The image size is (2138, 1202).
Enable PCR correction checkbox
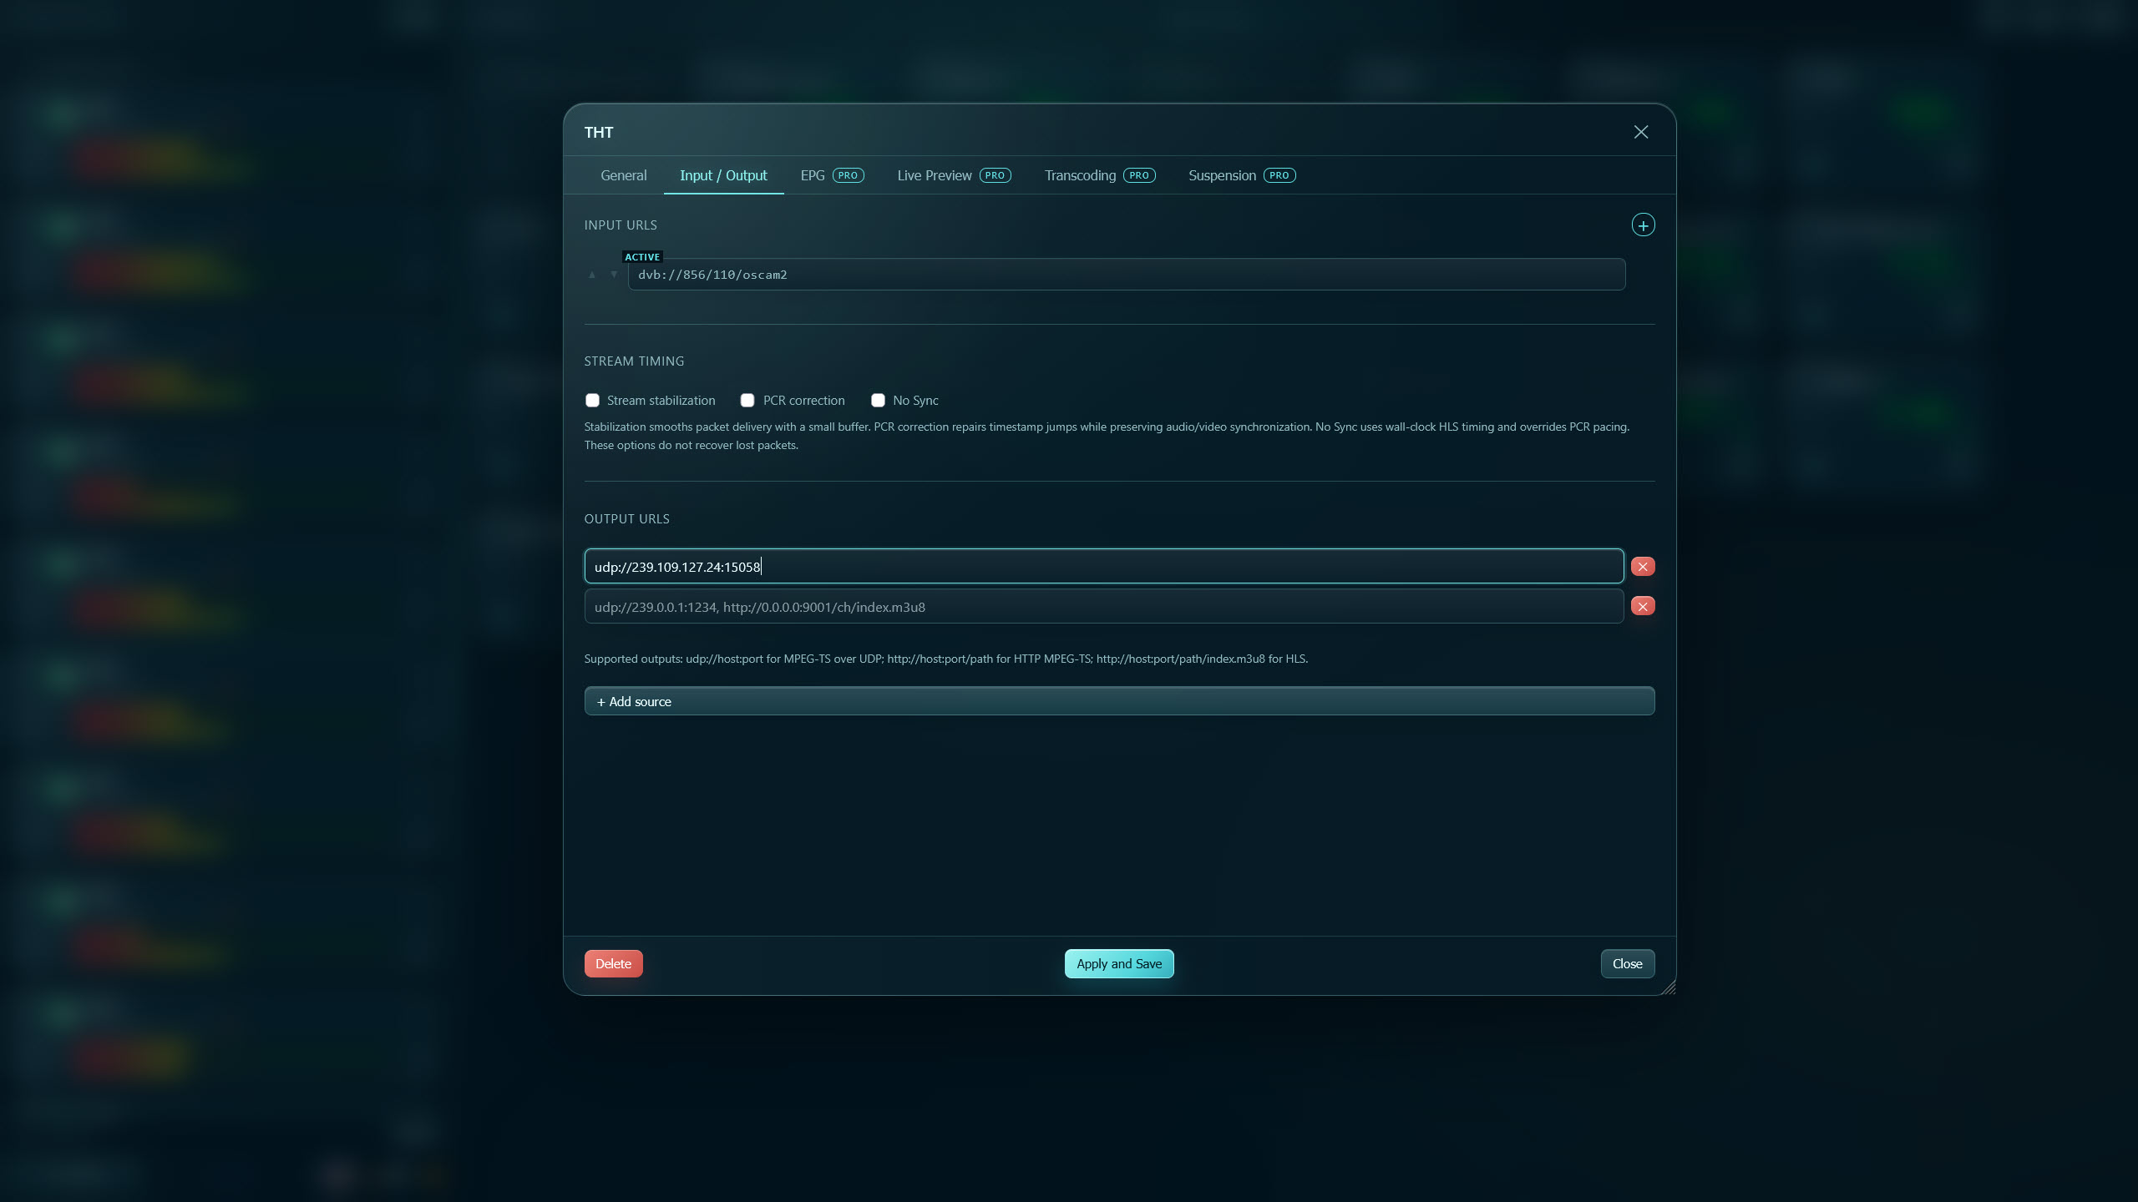(x=747, y=401)
